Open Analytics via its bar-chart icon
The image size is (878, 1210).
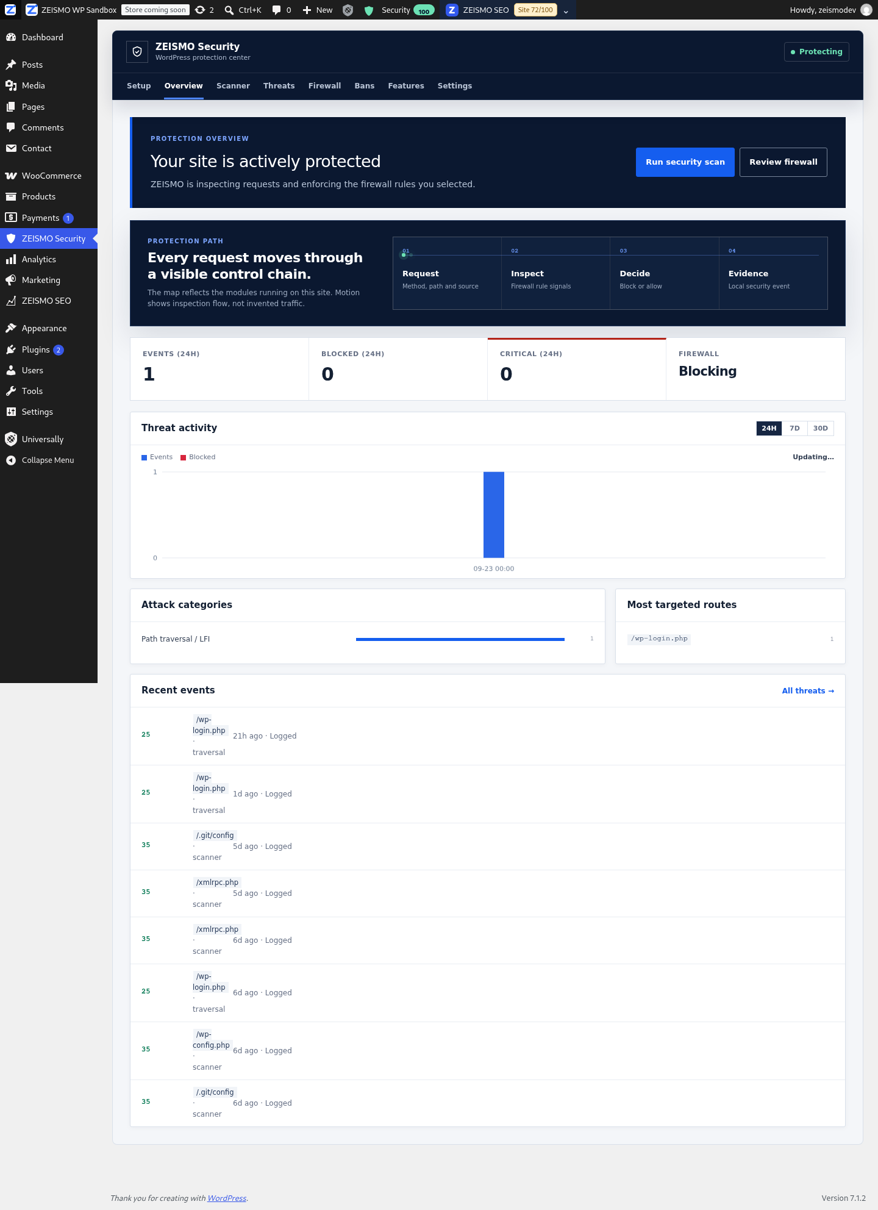pyautogui.click(x=11, y=259)
